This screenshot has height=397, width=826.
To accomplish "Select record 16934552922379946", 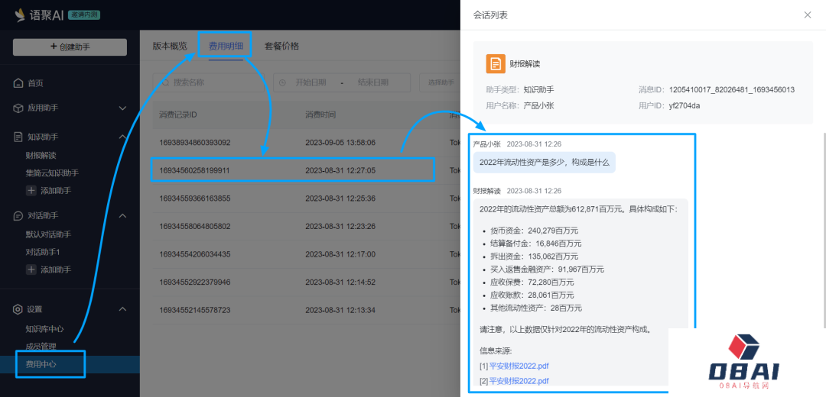I will pyautogui.click(x=195, y=282).
